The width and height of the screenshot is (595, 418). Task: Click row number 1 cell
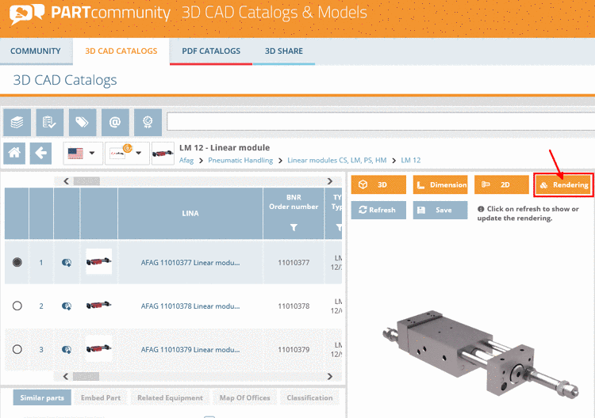[41, 262]
